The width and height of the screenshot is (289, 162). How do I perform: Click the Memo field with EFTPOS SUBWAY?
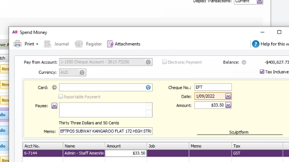click(x=106, y=131)
